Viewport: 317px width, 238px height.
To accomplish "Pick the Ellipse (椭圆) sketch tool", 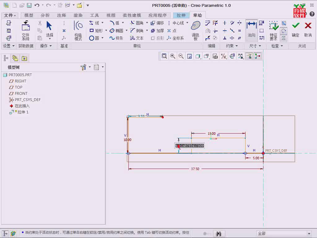I will [116, 31].
